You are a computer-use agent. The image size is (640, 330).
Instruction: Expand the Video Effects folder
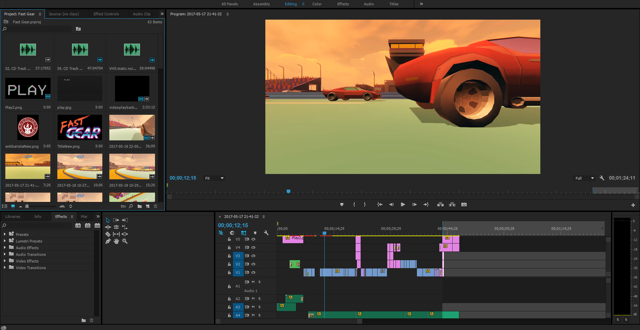pyautogui.click(x=5, y=261)
